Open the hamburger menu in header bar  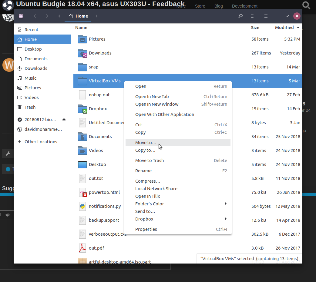point(266,16)
